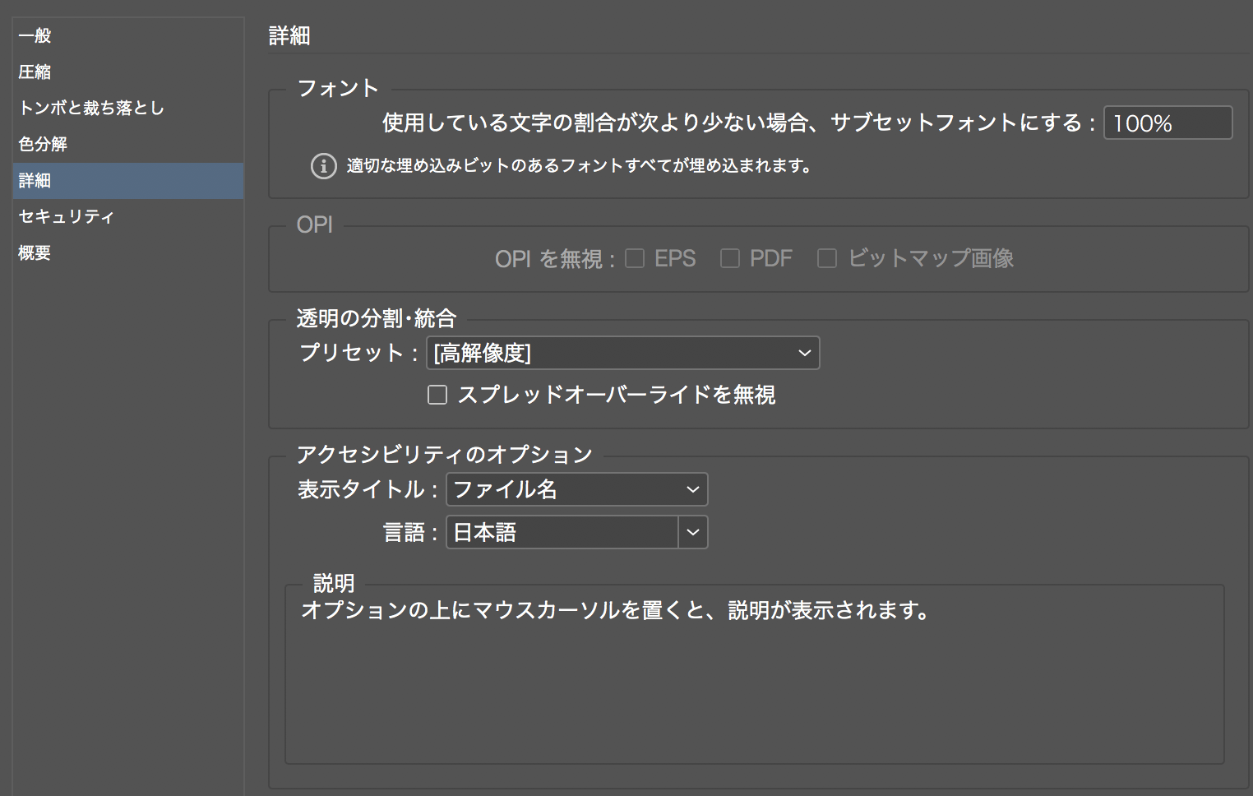Screen dimensions: 1253x796
Task: Open the プリセット dropdown showing 高解像度
Action: coord(622,353)
